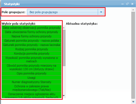Pick 'Gatunek pomnika przyrody - nazwa lacinska'

(x=32, y=45)
